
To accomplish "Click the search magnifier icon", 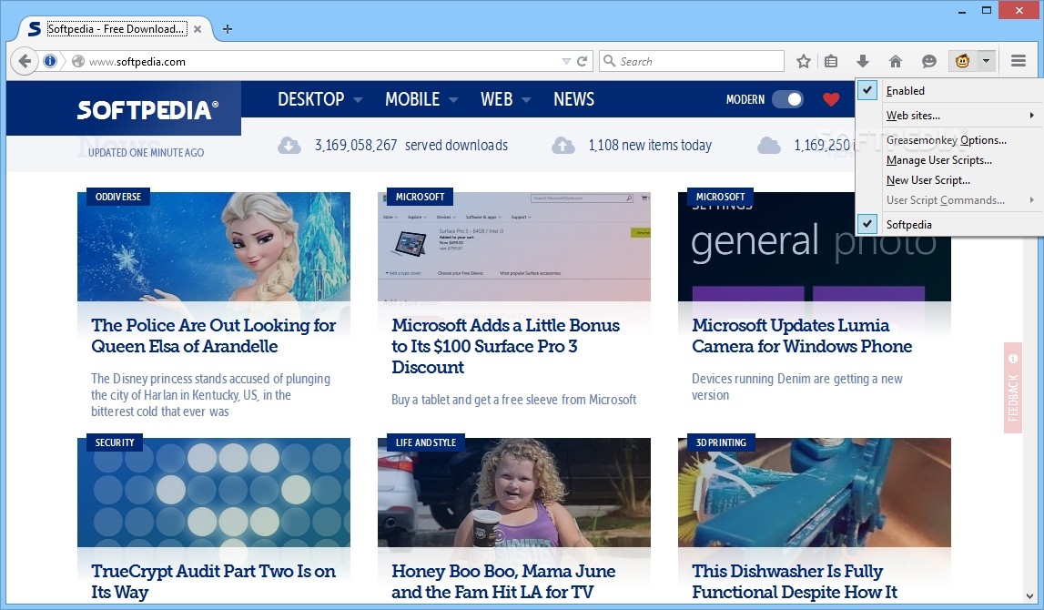I will [x=609, y=61].
